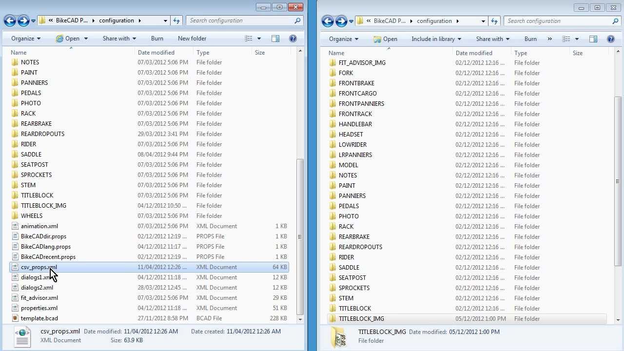Expand Open dropdown arrow in left window

click(x=86, y=39)
